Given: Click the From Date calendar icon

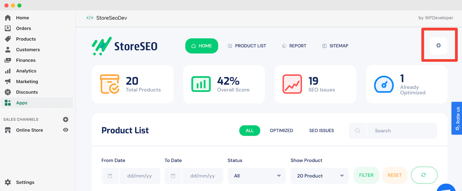Looking at the screenshot, I should [x=110, y=176].
